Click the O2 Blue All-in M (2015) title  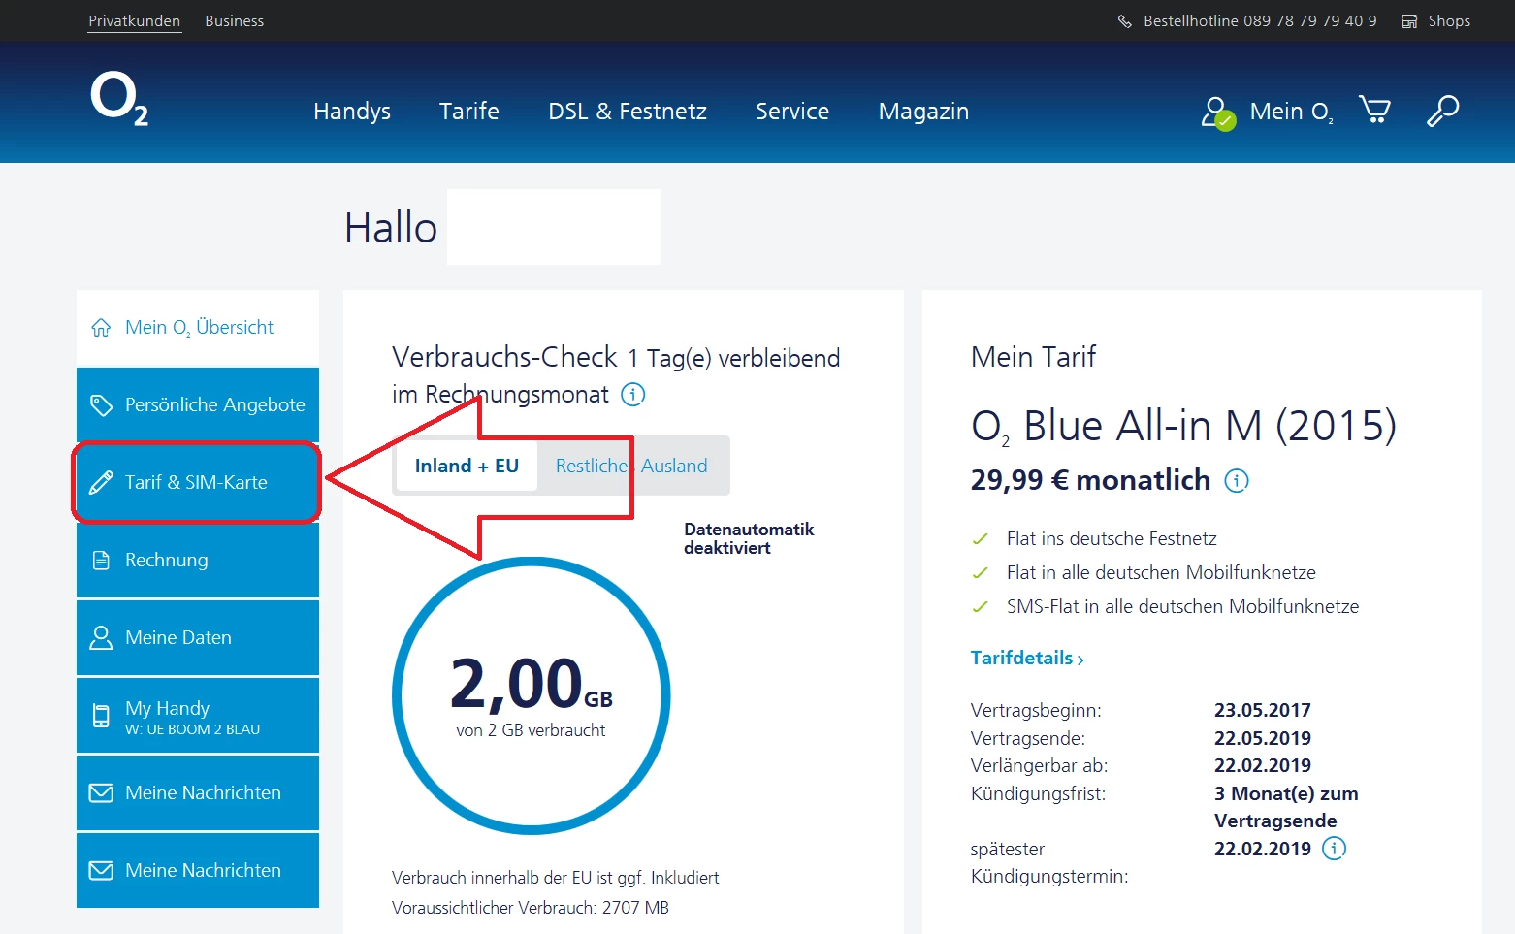[x=1183, y=427]
